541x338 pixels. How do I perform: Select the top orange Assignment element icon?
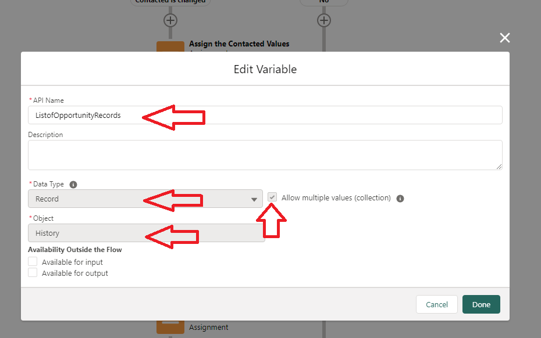[170, 46]
